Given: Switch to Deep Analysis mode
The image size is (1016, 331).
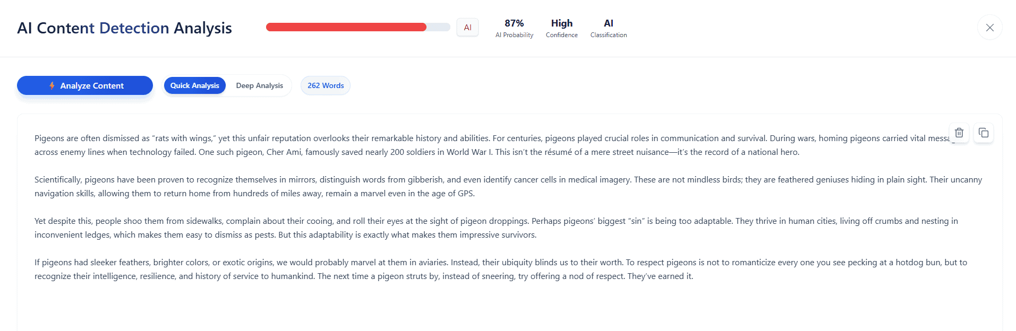Looking at the screenshot, I should 259,85.
